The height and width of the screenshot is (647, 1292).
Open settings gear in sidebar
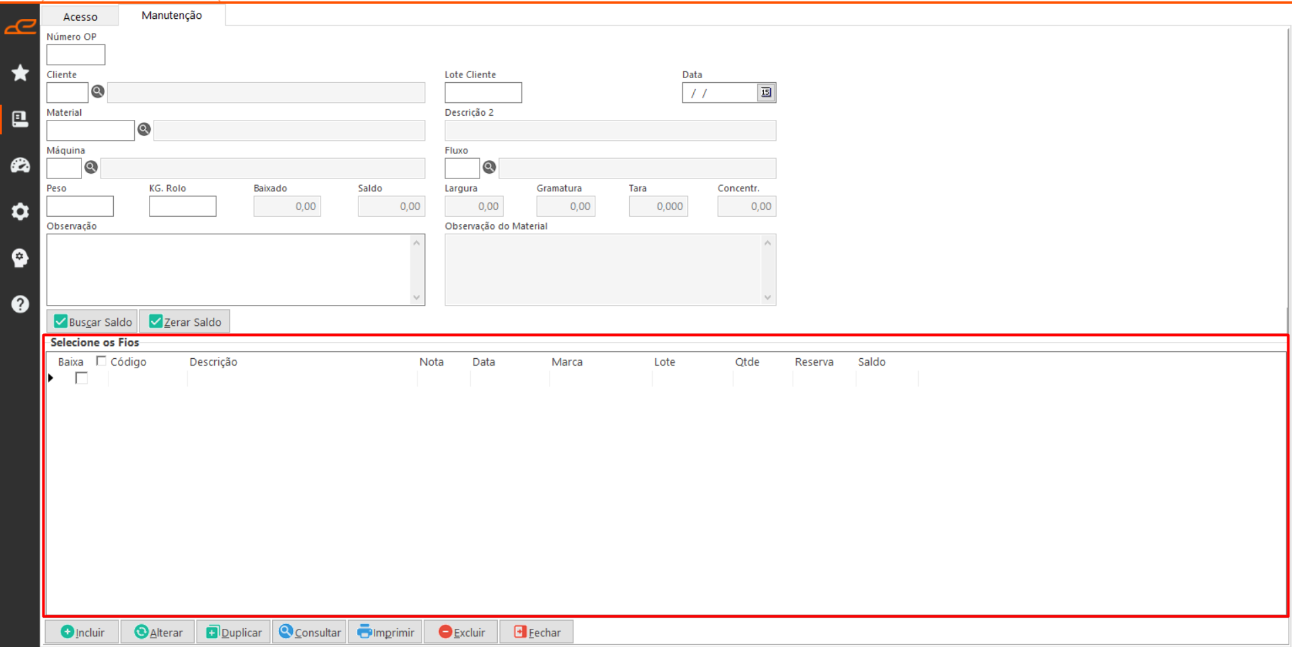(20, 211)
